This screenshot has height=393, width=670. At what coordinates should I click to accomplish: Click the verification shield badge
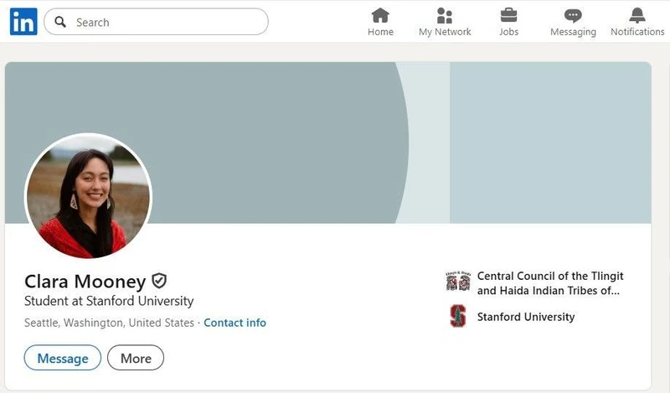coord(159,281)
